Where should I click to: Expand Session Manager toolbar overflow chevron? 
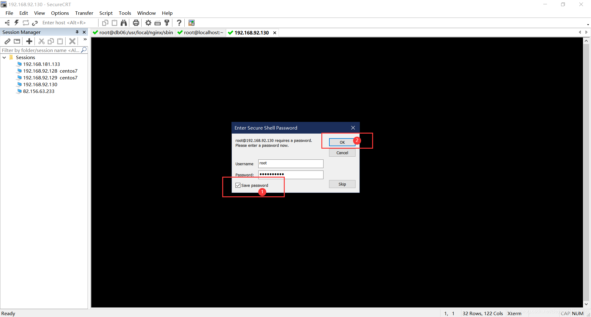[85, 39]
